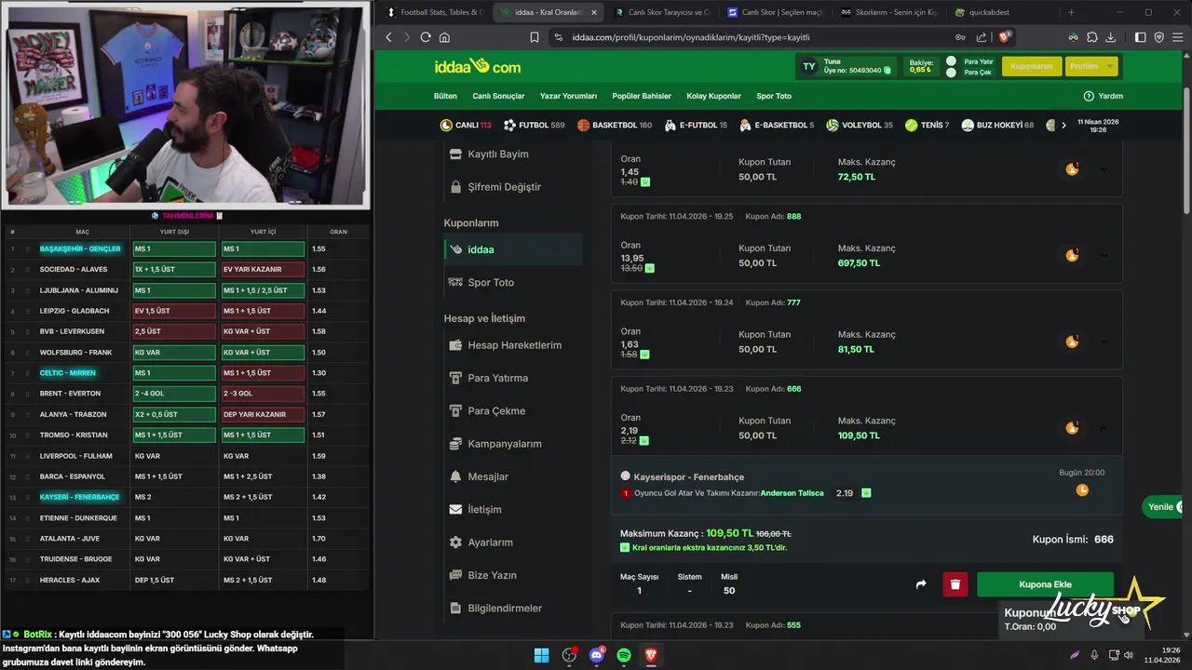Select the Para Yatır option
Image resolution: width=1192 pixels, height=670 pixels.
(x=969, y=61)
